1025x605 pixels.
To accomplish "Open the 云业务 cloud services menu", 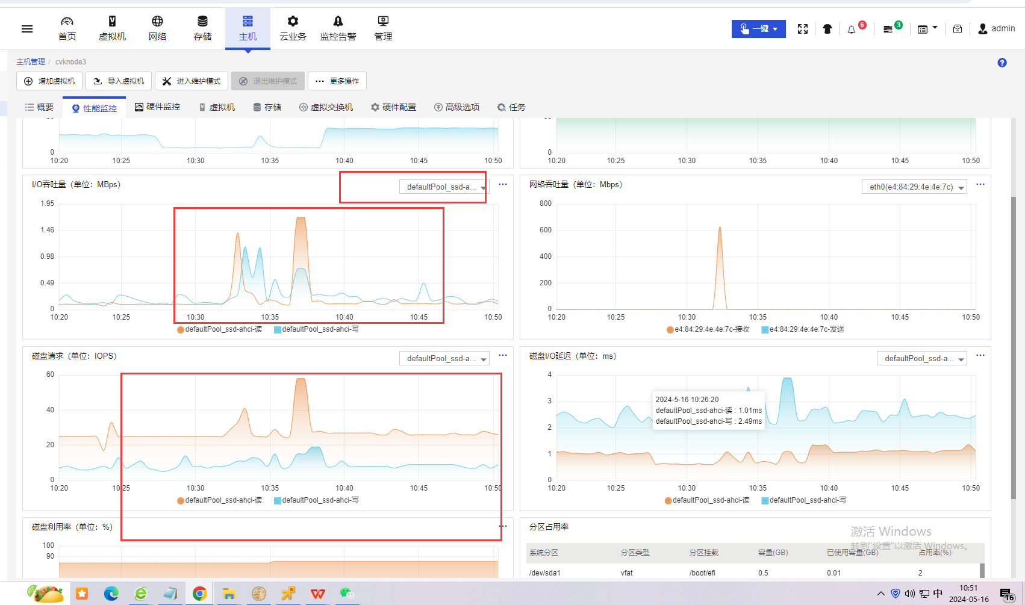I will pos(293,28).
